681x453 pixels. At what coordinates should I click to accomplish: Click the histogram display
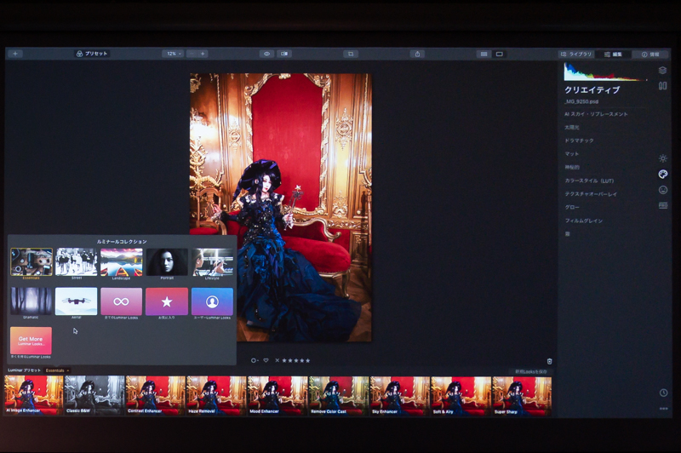[605, 72]
